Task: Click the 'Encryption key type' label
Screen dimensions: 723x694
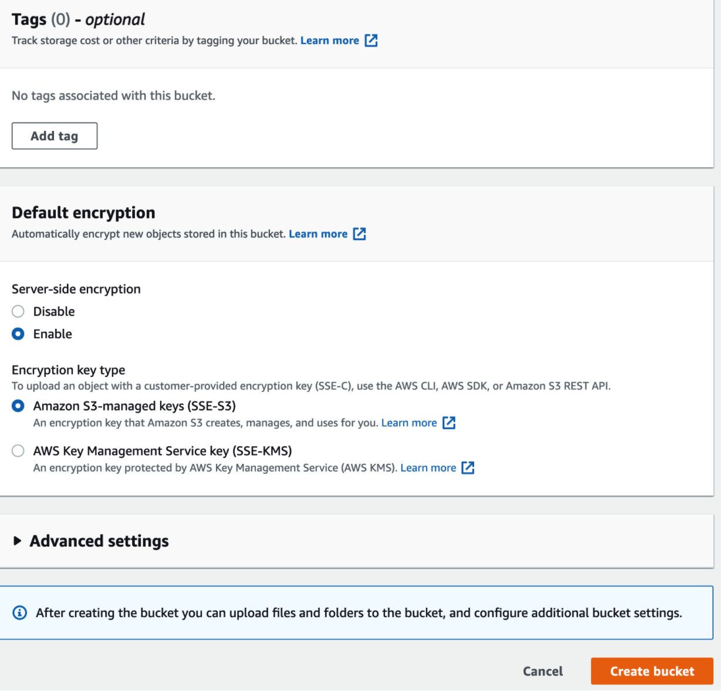Action: (69, 370)
